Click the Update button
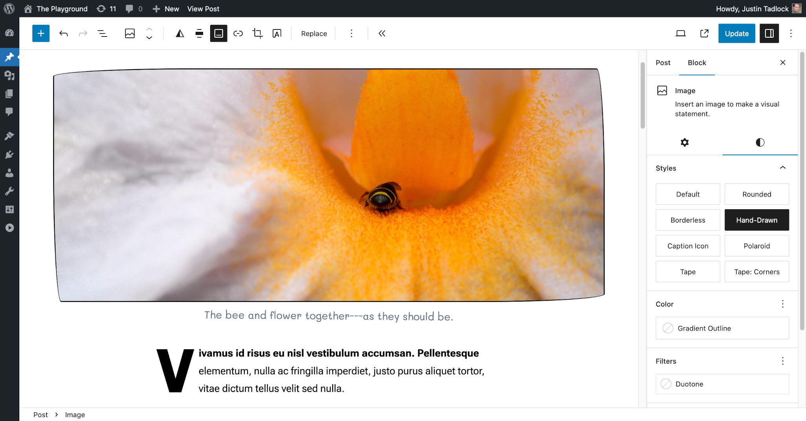Image resolution: width=806 pixels, height=421 pixels. point(736,33)
